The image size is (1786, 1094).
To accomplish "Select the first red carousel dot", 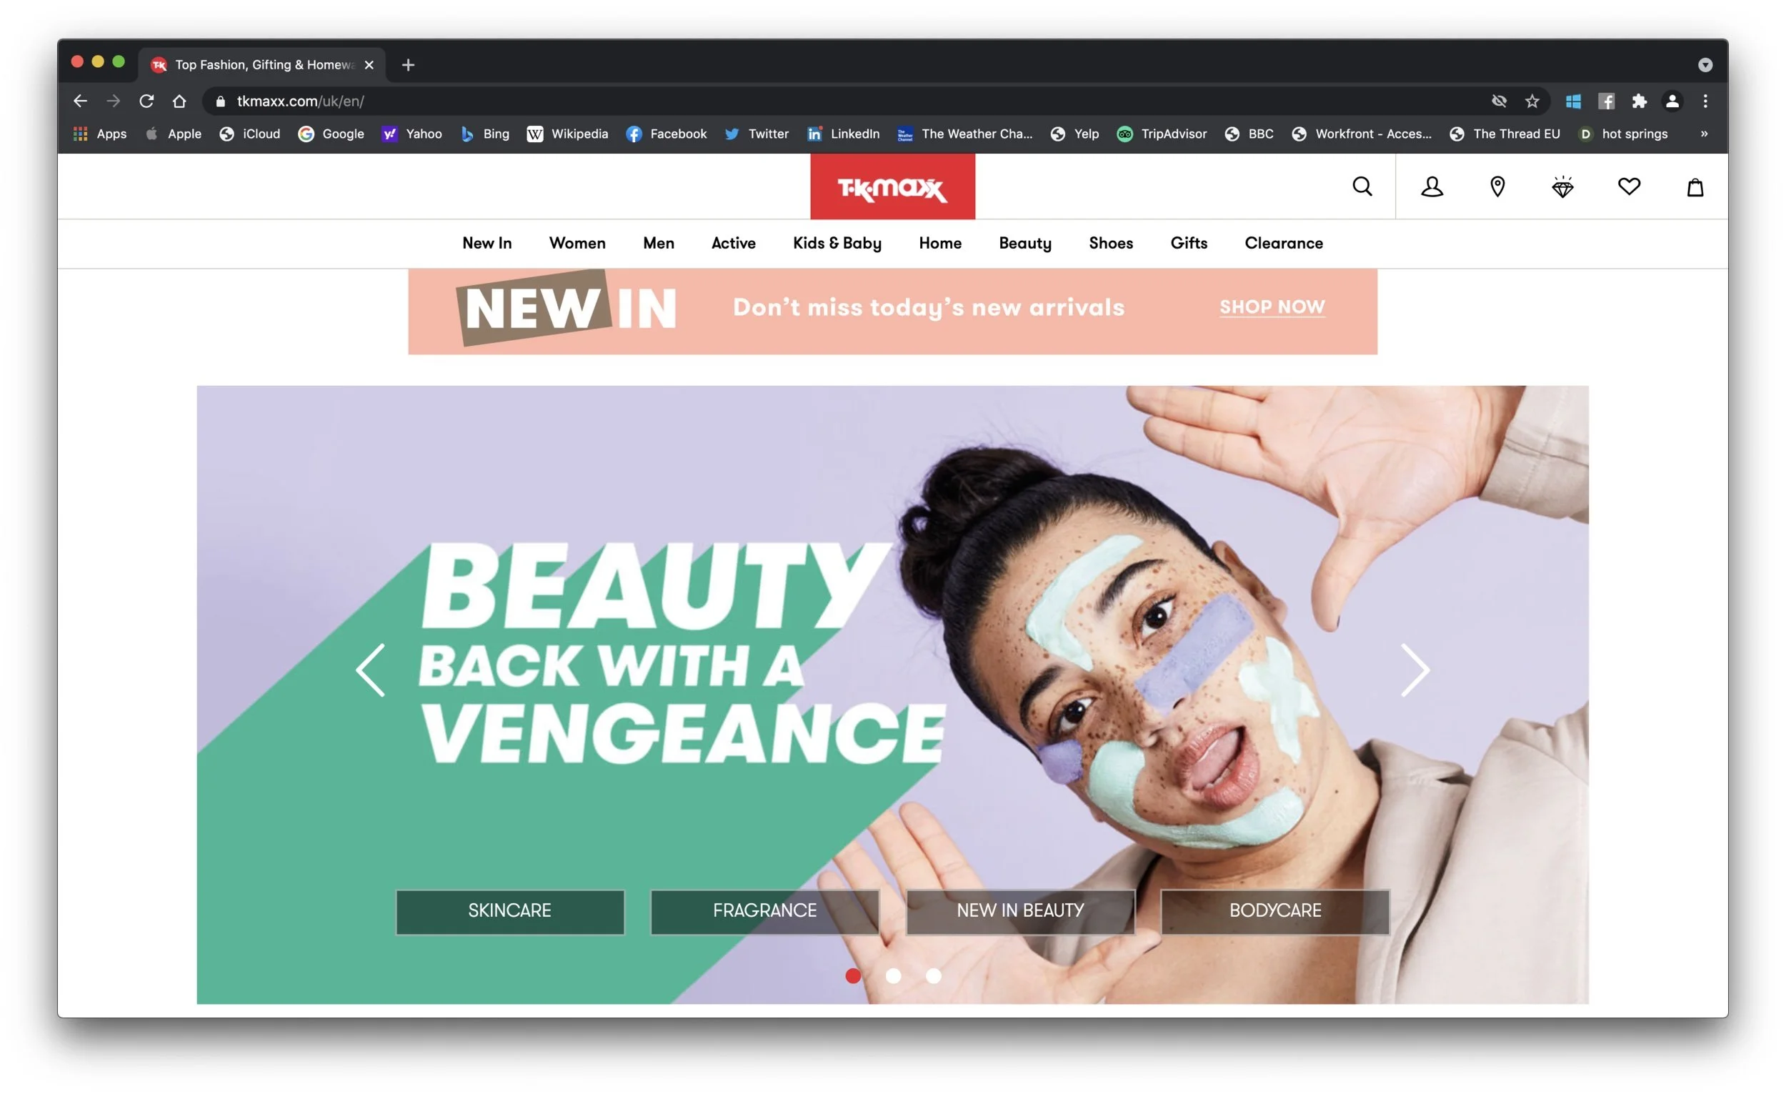I will click(x=853, y=976).
